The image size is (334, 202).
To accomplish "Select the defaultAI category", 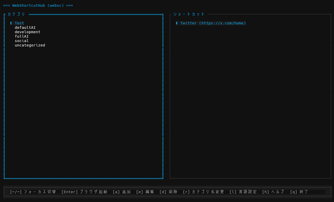I will tap(25, 28).
